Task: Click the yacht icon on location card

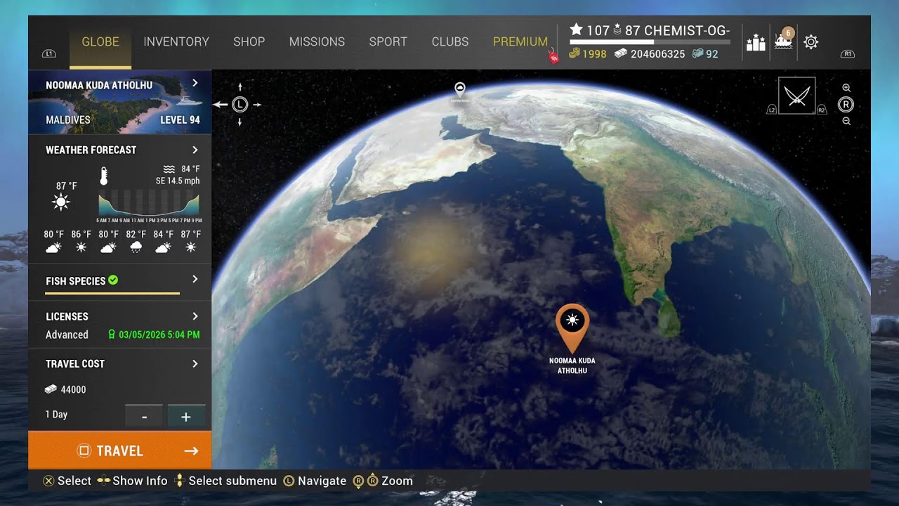Action: (x=190, y=102)
